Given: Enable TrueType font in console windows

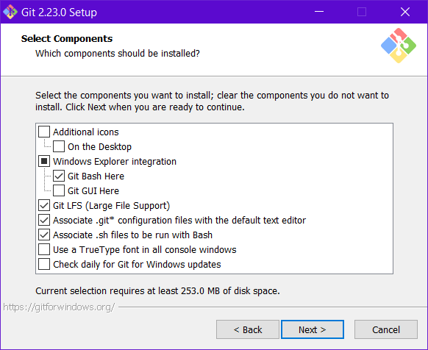Looking at the screenshot, I should (44, 249).
